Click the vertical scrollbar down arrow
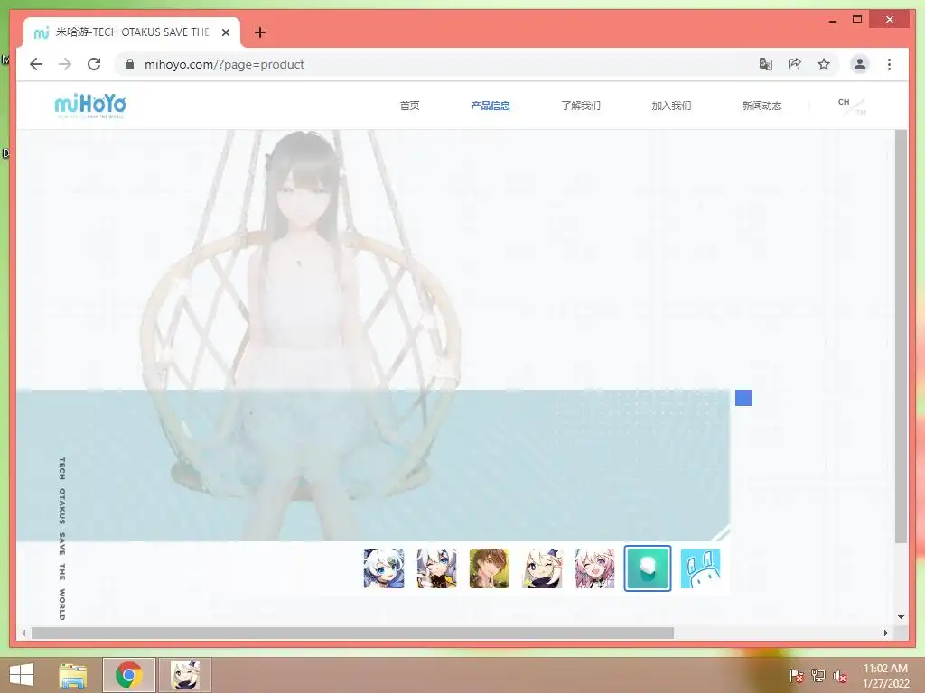 point(901,617)
